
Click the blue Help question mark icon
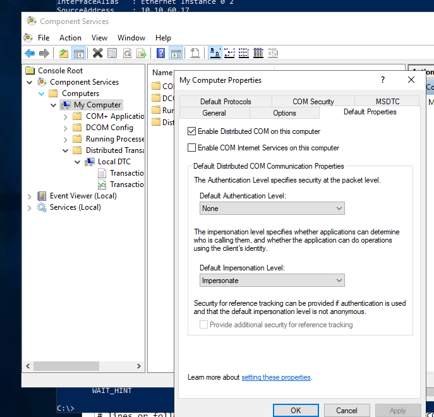coord(161,53)
